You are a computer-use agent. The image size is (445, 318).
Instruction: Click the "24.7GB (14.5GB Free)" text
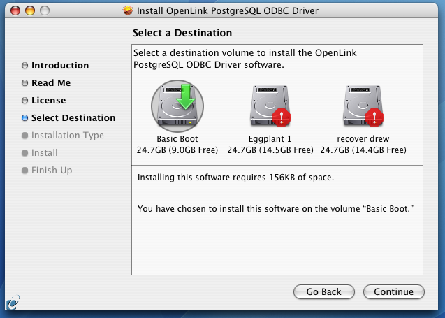click(270, 150)
